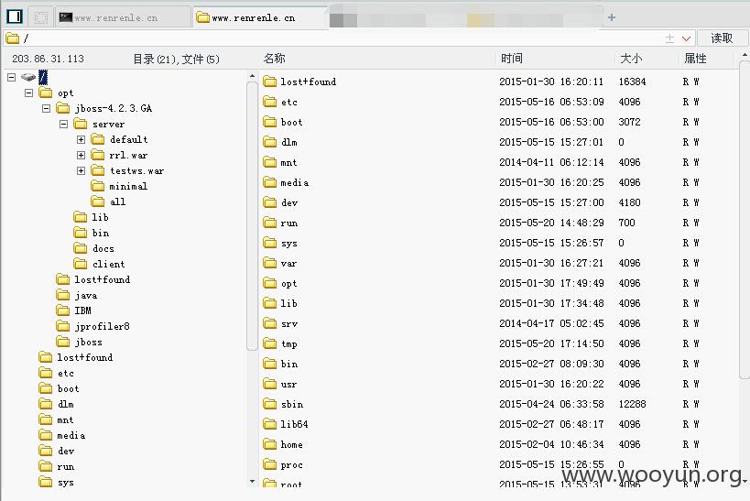Select jprofiler8 folder in tree

click(x=92, y=326)
